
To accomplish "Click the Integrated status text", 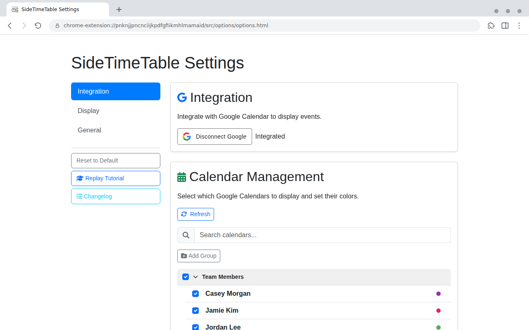I will click(270, 137).
